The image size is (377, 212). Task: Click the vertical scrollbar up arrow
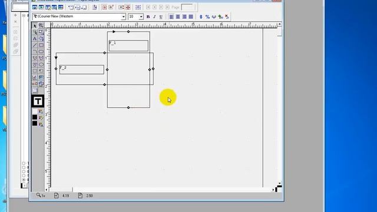[x=279, y=24]
